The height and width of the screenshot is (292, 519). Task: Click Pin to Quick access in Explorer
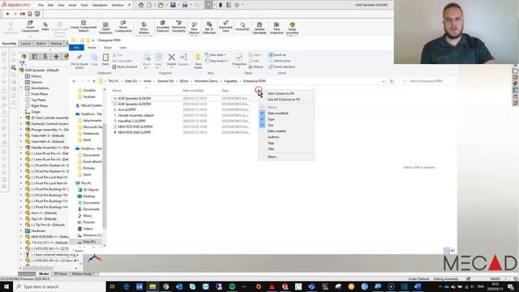pyautogui.click(x=79, y=62)
